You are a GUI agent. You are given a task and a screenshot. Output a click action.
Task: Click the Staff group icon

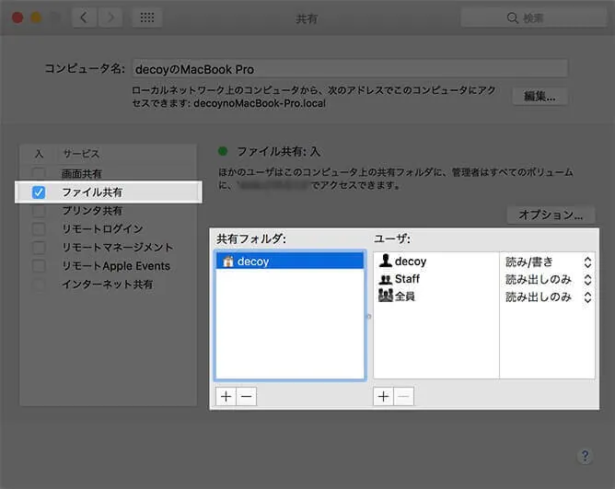pos(386,279)
